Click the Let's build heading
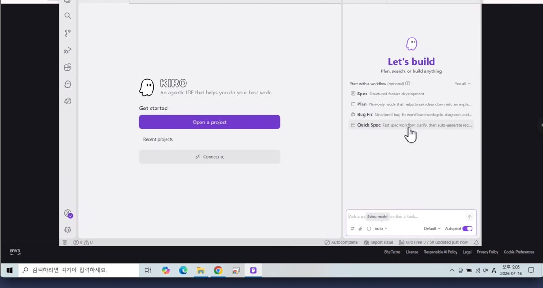The width and height of the screenshot is (543, 288). coord(411,61)
